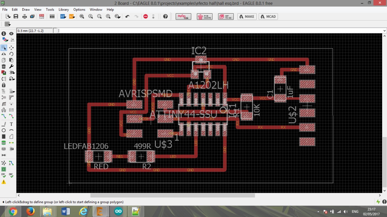Select the Ripup tool
The width and height of the screenshot is (387, 217).
[11, 116]
